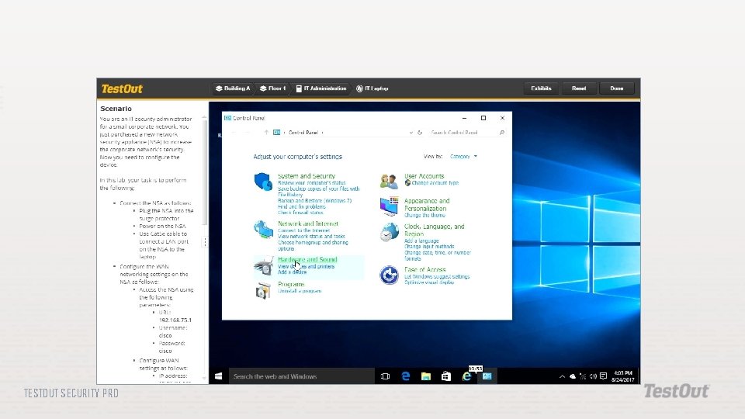
Task: Click Uninstall a program link
Action: point(300,291)
